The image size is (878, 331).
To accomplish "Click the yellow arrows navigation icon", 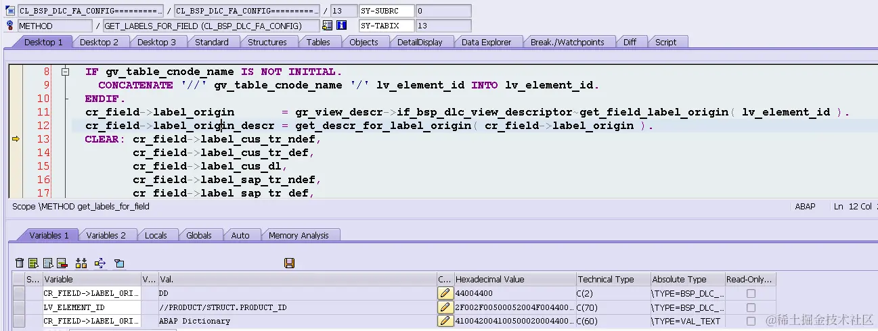I will pos(100,263).
